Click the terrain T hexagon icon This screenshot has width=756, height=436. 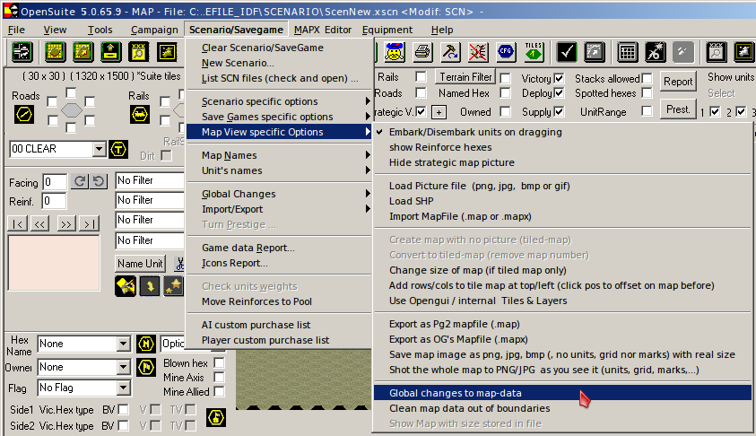pos(118,149)
